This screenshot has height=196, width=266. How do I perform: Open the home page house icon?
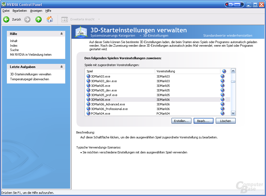tap(50, 19)
